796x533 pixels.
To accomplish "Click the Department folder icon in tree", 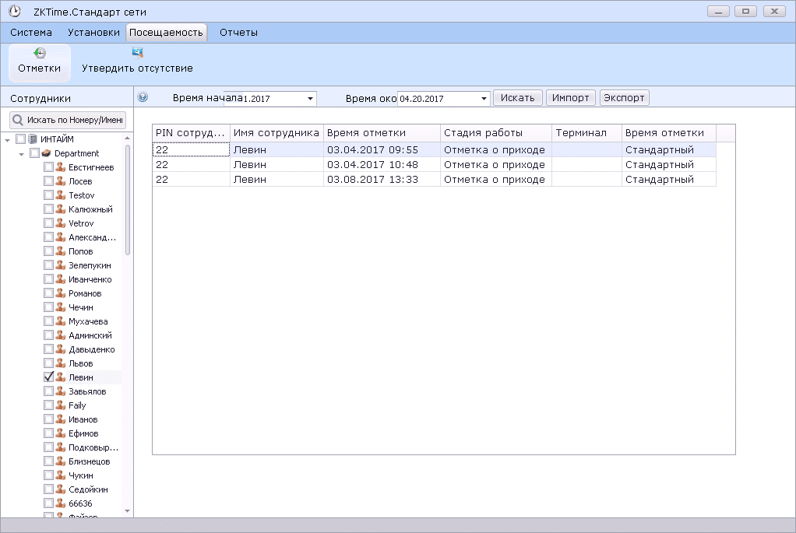I will (47, 153).
